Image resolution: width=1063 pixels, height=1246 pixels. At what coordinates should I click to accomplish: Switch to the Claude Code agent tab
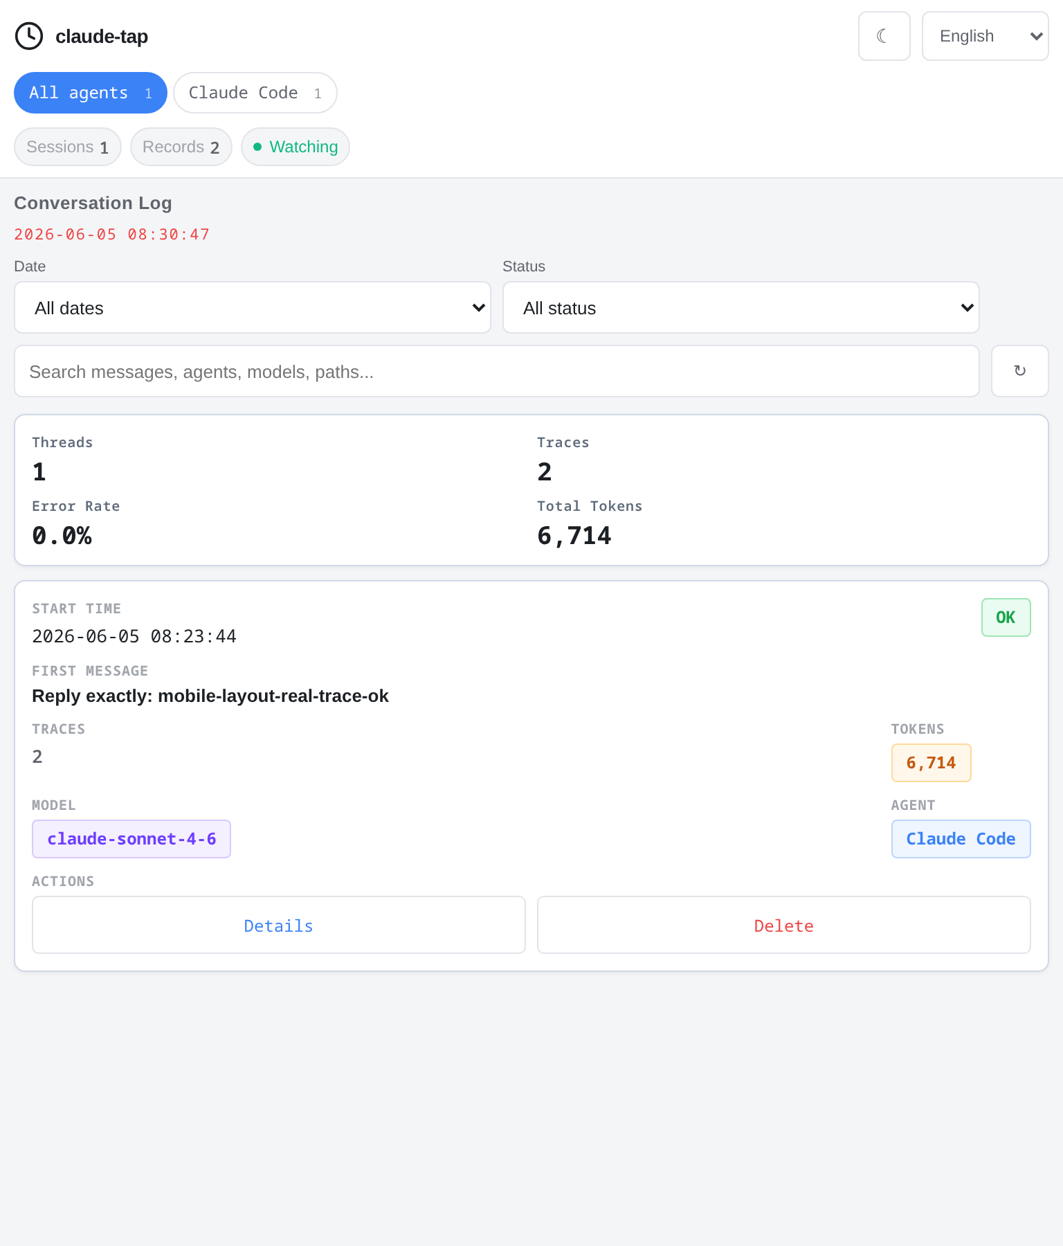[255, 93]
